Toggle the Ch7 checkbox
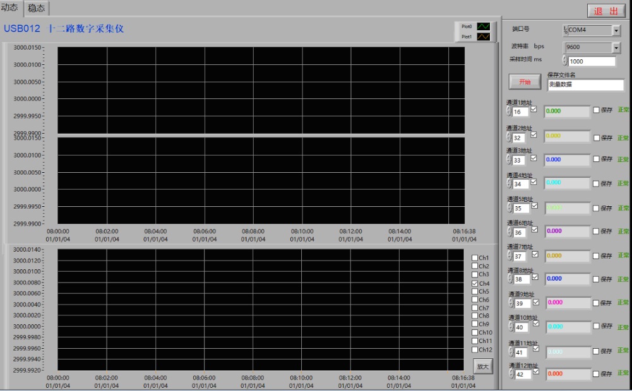This screenshot has width=632, height=391. pyautogui.click(x=475, y=308)
